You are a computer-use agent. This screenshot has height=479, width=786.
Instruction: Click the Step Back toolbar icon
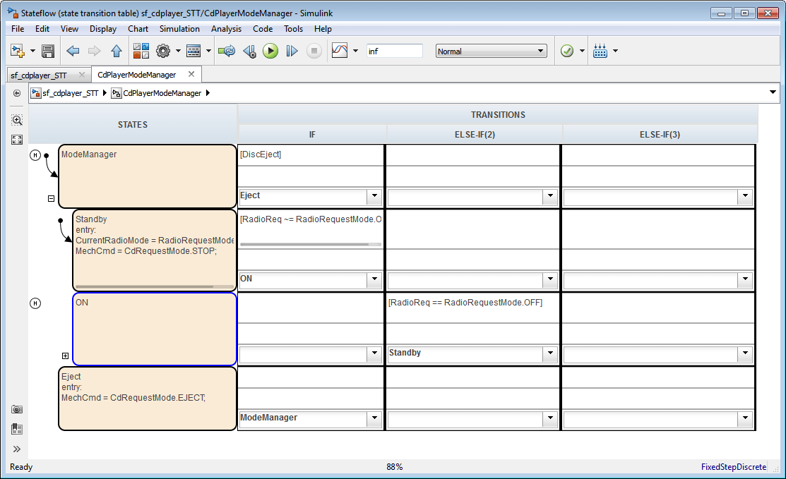pyautogui.click(x=249, y=51)
